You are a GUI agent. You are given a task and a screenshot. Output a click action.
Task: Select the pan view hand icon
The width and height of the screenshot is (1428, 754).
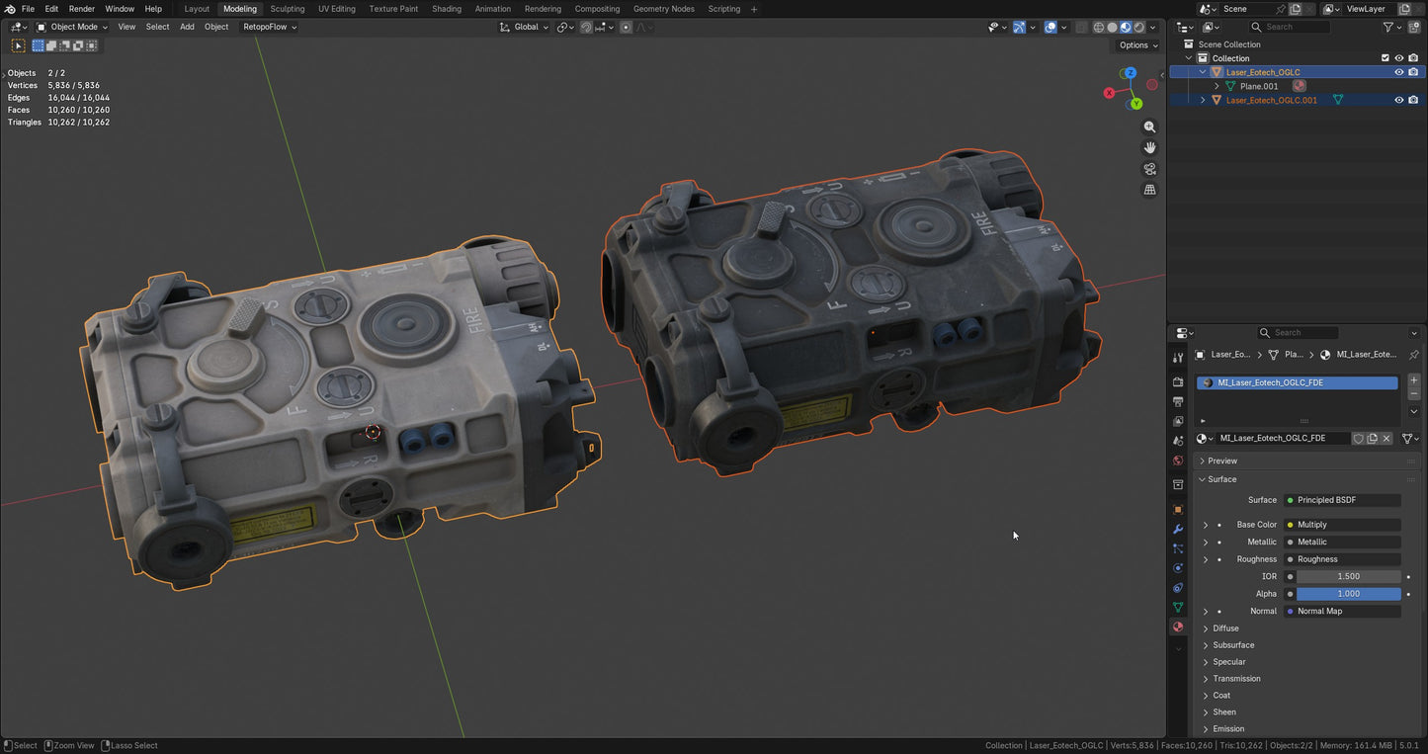pyautogui.click(x=1149, y=147)
